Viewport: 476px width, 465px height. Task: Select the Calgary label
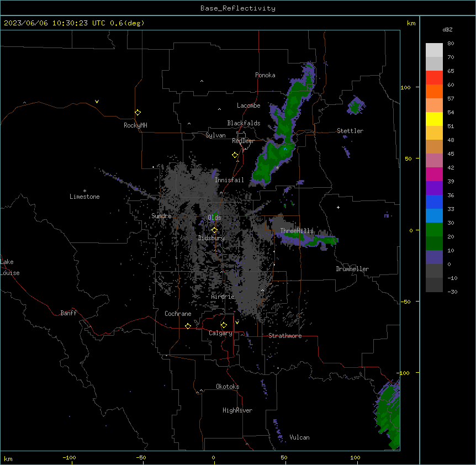click(220, 333)
